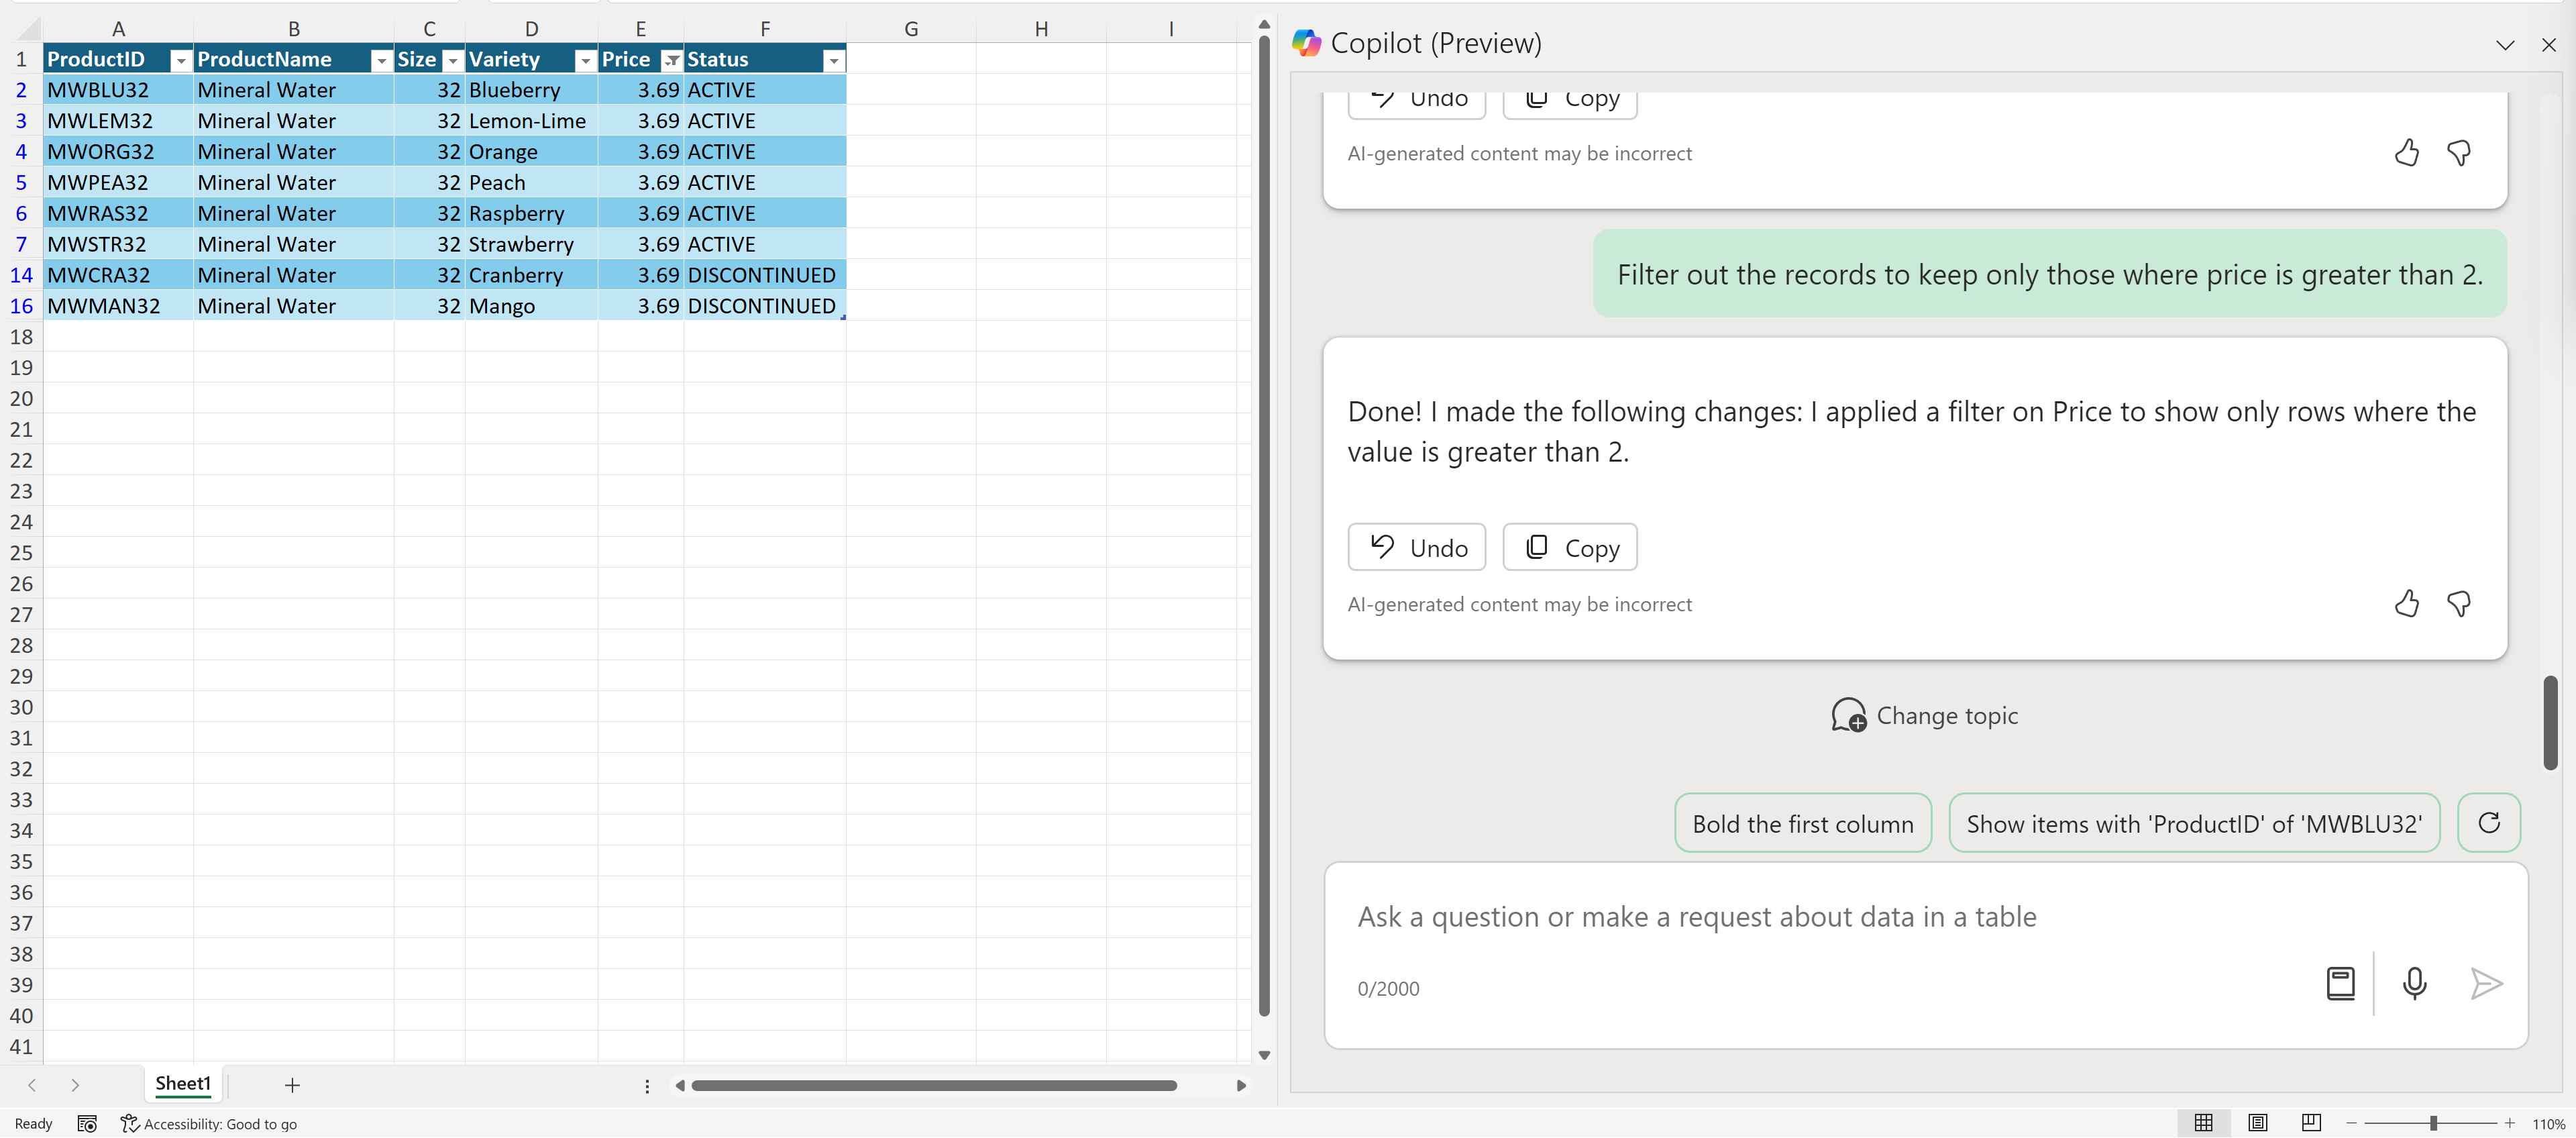
Task: Open the prompt guide notebook icon
Action: point(2340,984)
